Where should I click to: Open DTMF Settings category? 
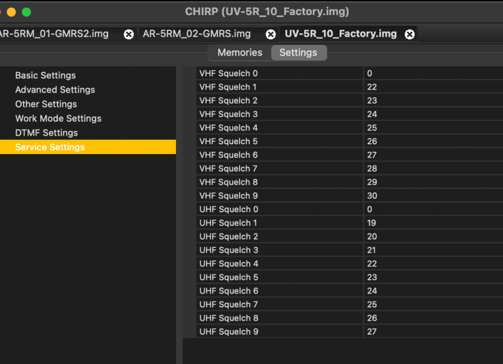[x=46, y=133]
